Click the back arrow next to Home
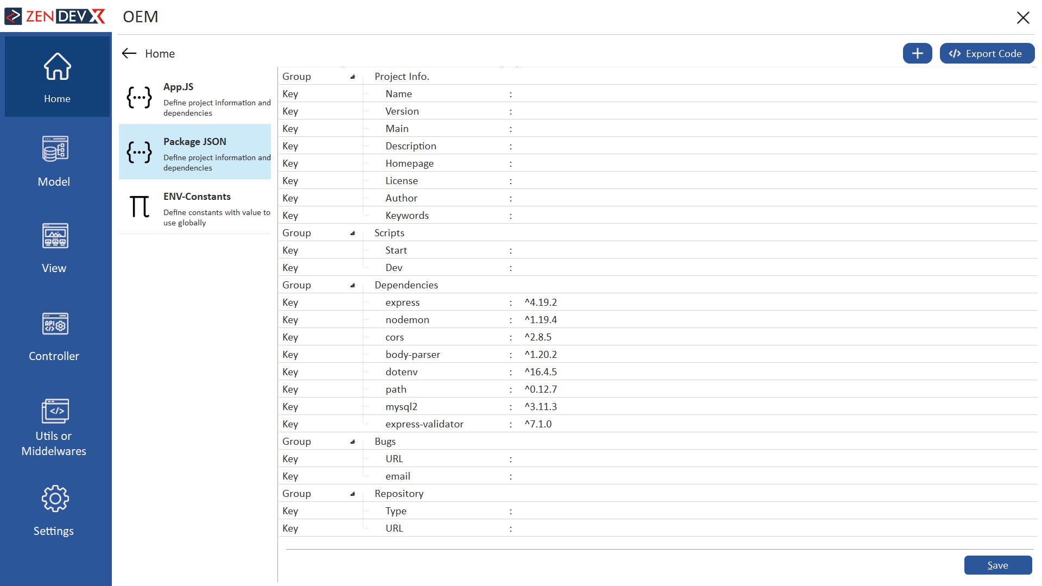Image resolution: width=1042 pixels, height=586 pixels. point(129,53)
